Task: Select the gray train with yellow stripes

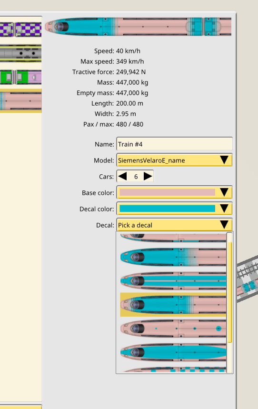Action: (x=20, y=53)
